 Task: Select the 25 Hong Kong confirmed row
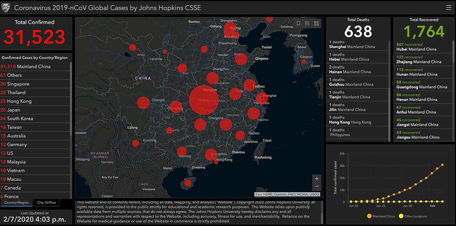tap(35, 101)
